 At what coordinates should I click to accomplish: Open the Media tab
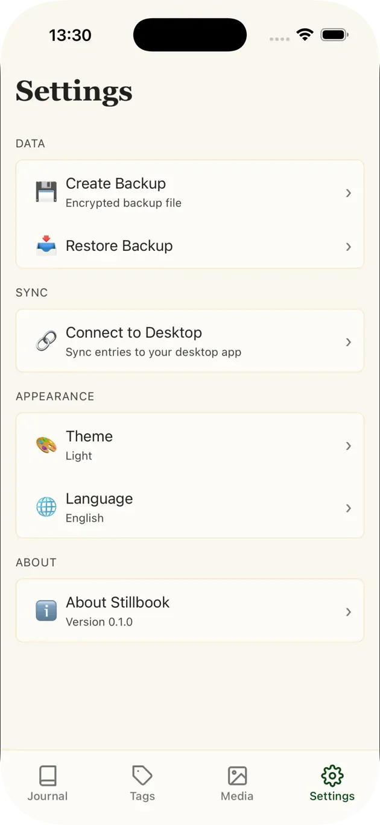click(x=237, y=783)
